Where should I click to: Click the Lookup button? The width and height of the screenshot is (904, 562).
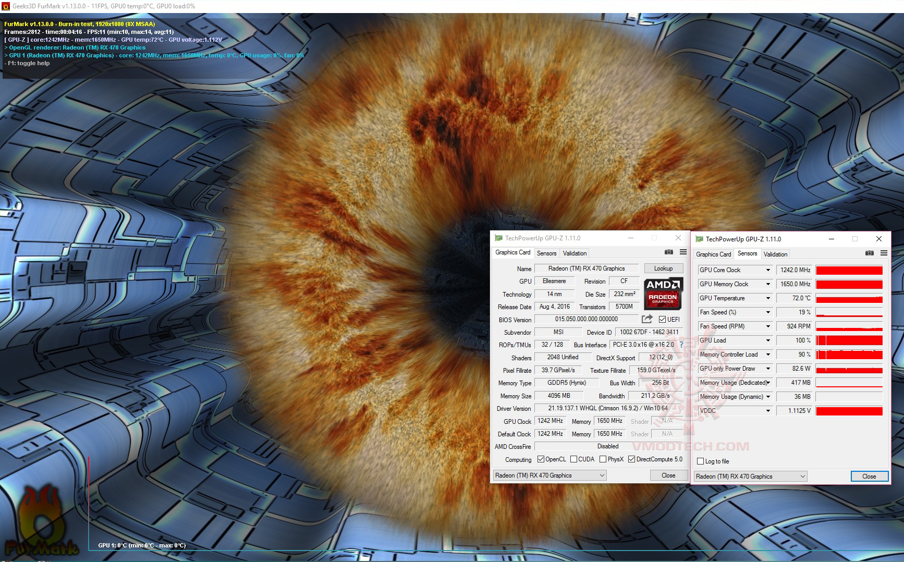pyautogui.click(x=664, y=268)
